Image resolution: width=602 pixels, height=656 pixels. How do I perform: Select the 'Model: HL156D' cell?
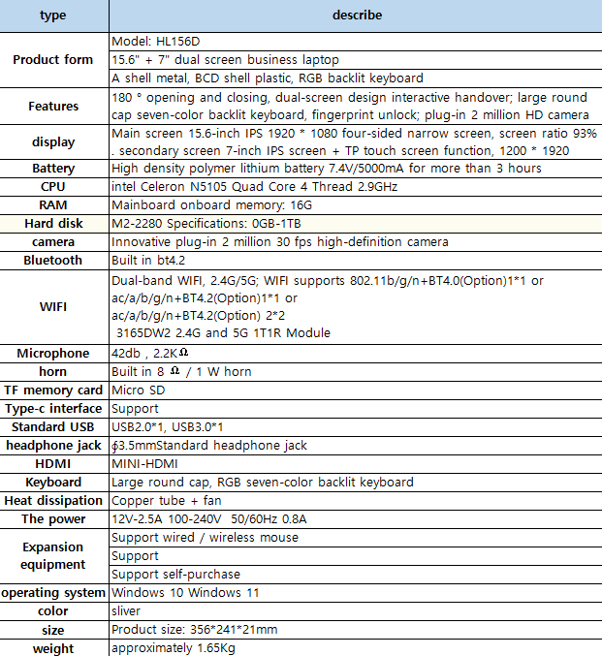coord(355,42)
